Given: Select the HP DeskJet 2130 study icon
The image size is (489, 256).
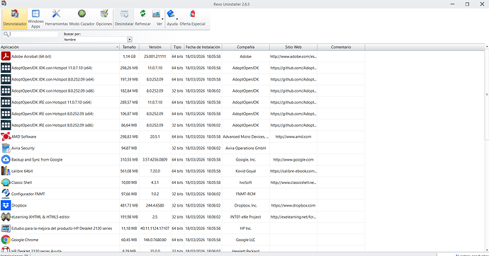Looking at the screenshot, I should 6,228.
